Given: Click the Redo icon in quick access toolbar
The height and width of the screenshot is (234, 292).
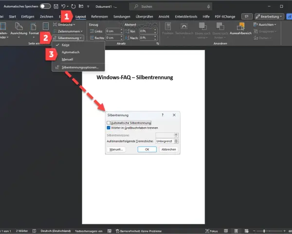Looking at the screenshot, I should 73,6.
